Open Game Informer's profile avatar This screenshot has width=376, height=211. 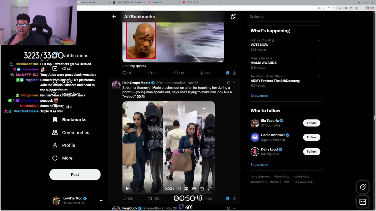click(255, 137)
